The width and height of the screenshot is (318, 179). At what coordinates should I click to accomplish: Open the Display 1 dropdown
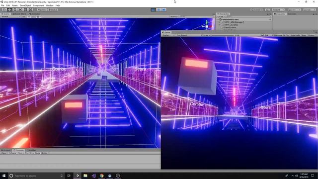(168, 35)
